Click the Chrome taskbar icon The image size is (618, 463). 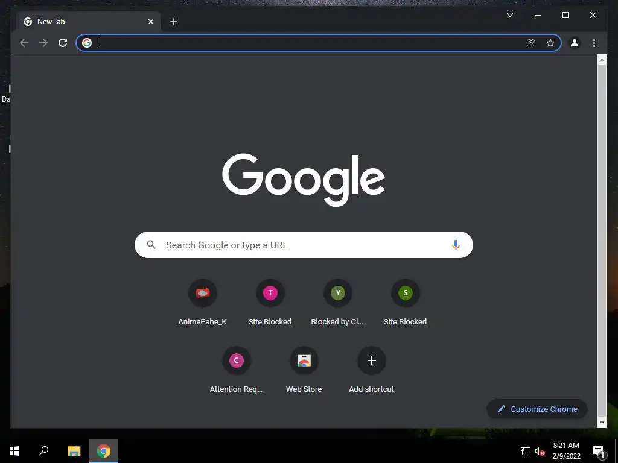(x=104, y=451)
